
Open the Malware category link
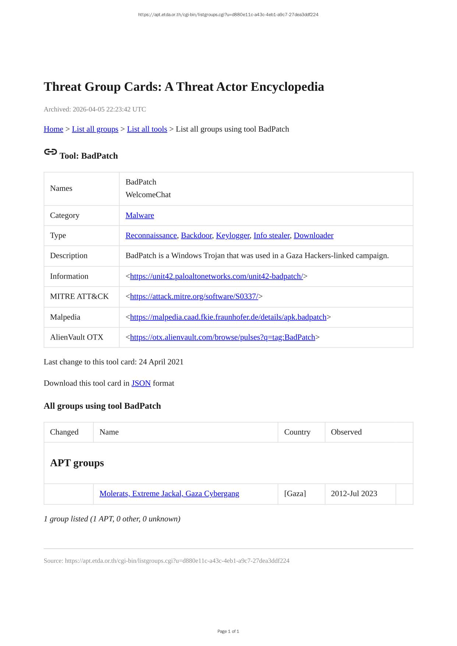[140, 216]
